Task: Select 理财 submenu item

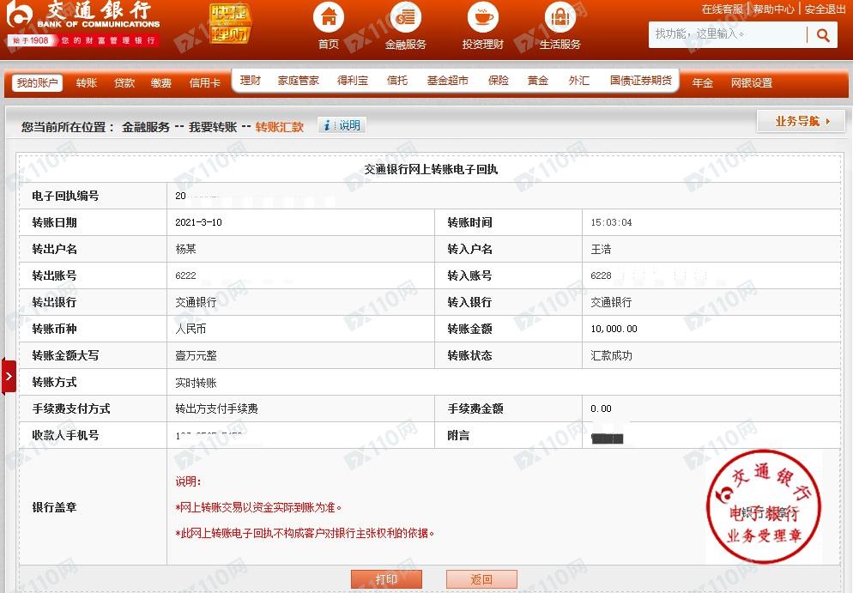Action: point(251,81)
